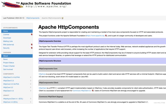Image resolution: width=166 pixels, height=104 pixels.
Task: Expand HttpAsyncClient 4.1 (EOL) chevron
Action: click(x=30, y=99)
